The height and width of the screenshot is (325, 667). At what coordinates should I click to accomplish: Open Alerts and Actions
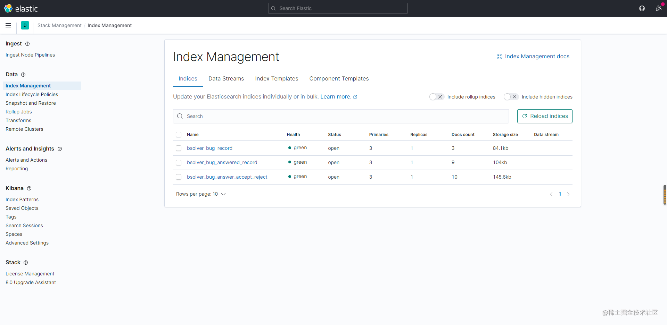[26, 160]
